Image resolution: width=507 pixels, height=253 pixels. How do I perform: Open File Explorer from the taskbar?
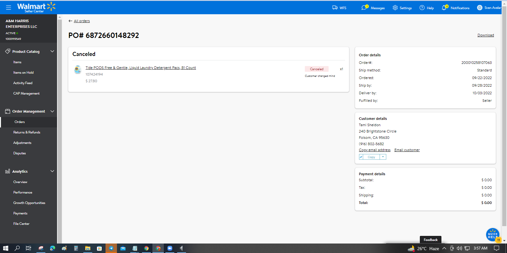(x=88, y=248)
